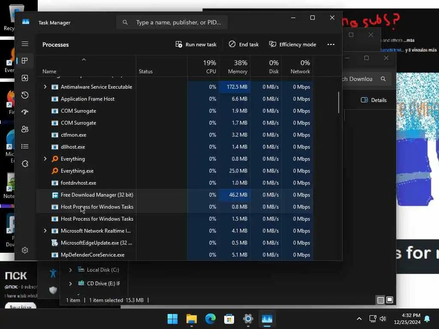Viewport: 439px width, 329px height.
Task: Select the Application Frame Host process
Action: (x=175, y=99)
